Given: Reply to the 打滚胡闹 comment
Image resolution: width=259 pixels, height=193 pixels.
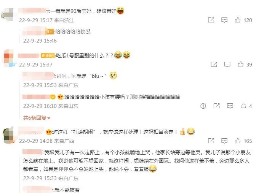Looking at the screenshot, I should tap(224, 141).
